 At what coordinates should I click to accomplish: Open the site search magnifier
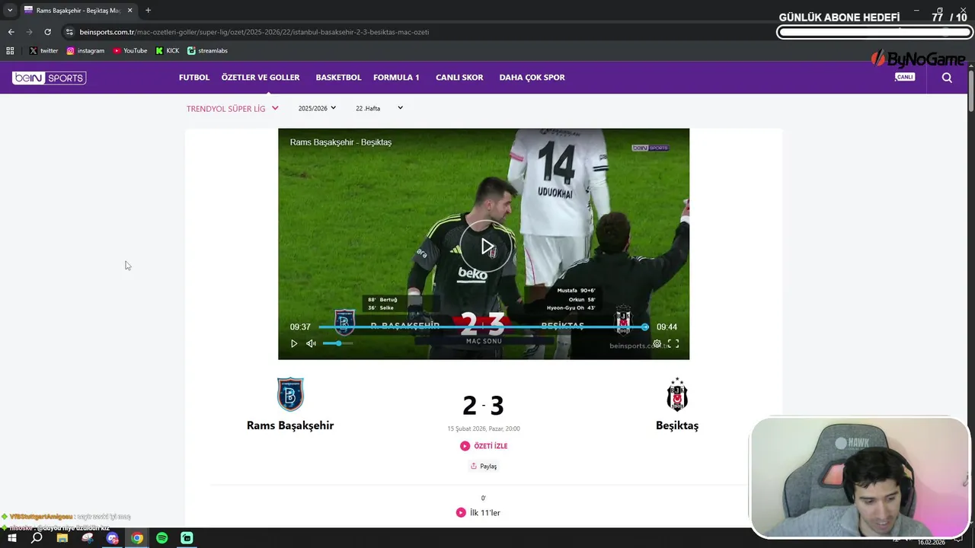pos(947,78)
